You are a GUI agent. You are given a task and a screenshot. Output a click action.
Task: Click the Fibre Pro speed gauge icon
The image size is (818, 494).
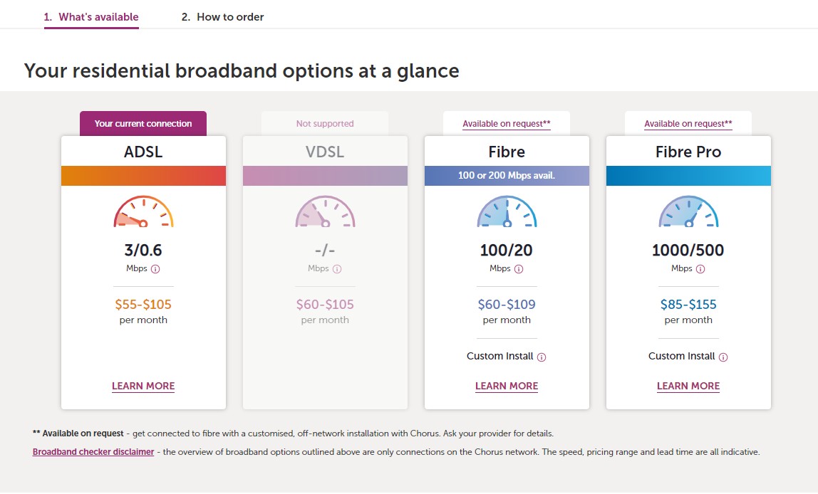[x=688, y=211]
